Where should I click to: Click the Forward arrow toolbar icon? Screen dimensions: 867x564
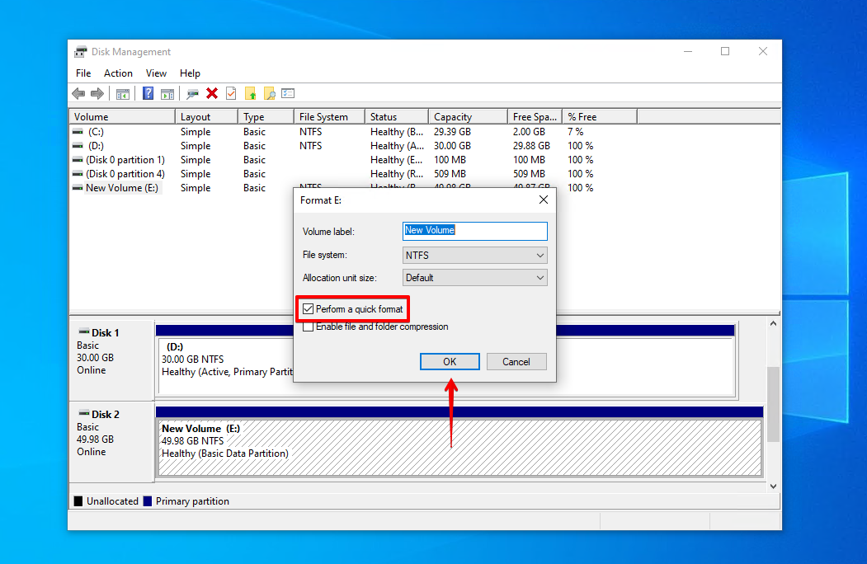pos(97,94)
